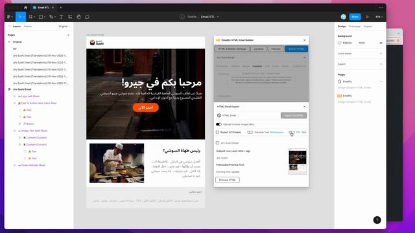Select the Comment tool
The image size is (415, 233).
tap(87, 17)
